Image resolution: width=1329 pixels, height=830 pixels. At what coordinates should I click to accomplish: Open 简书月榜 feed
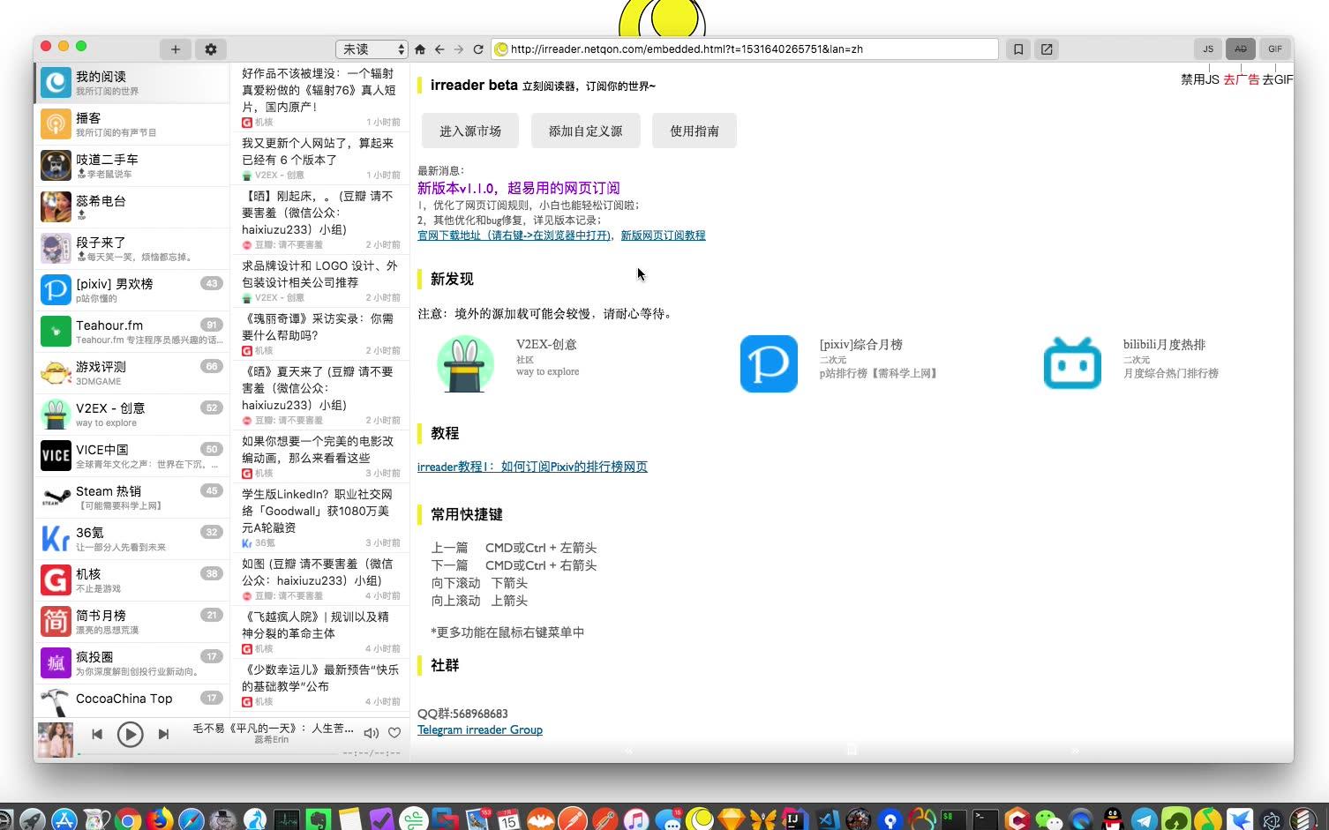point(131,622)
